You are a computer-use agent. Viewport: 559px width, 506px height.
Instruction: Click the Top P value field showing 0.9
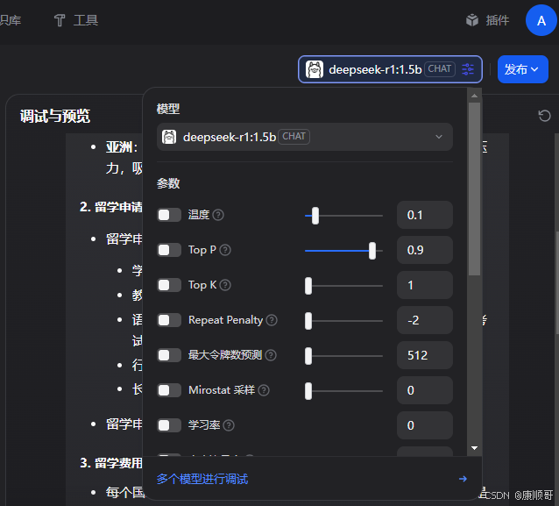[425, 250]
